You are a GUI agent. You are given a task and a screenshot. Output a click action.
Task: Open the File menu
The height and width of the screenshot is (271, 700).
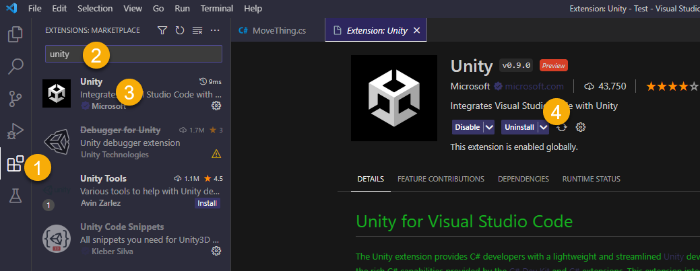click(x=35, y=9)
